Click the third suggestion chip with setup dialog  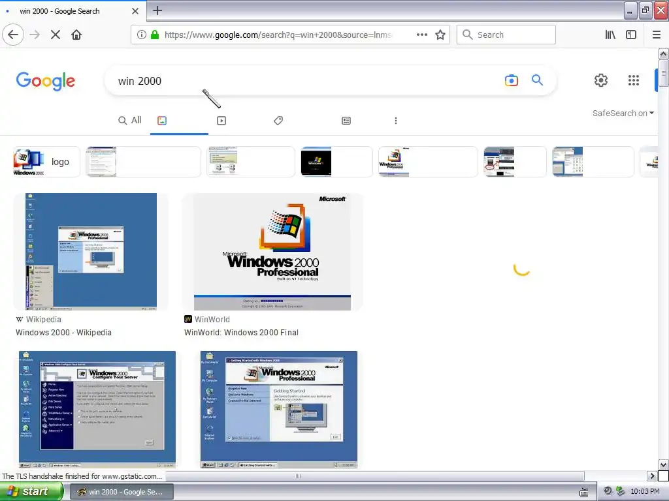(251, 162)
